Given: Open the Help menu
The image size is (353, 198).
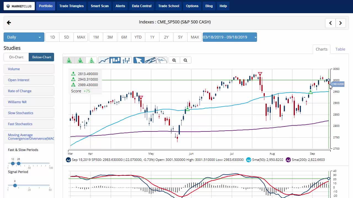Looking at the screenshot, I should tap(223, 6).
